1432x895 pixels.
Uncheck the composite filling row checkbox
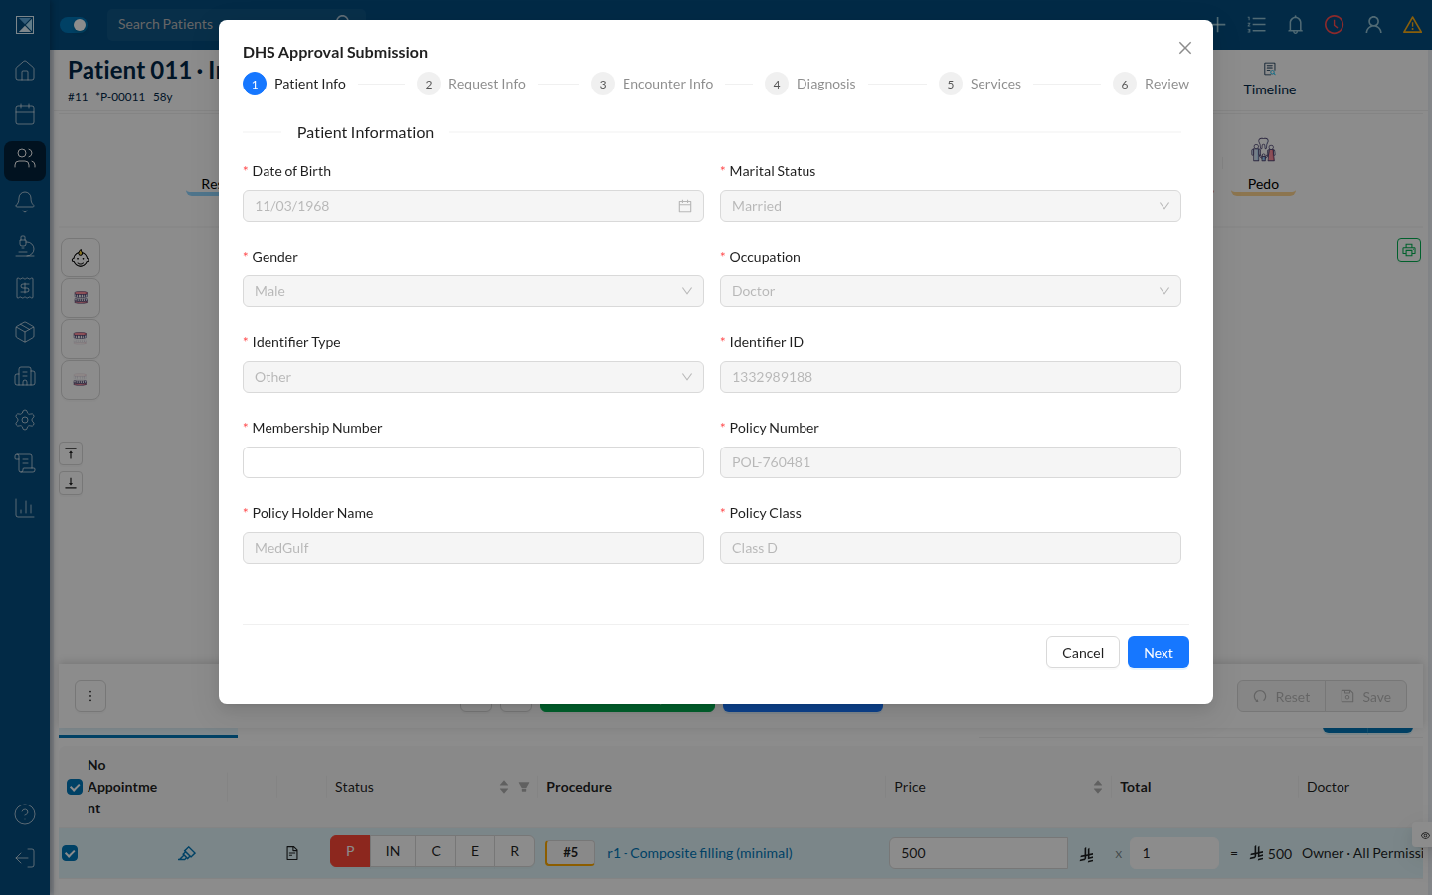click(x=70, y=853)
